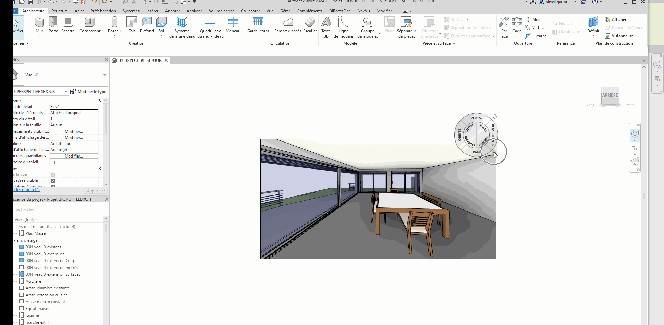Choose the Fenêtre window tool
This screenshot has width=664, height=325.
pos(68,25)
